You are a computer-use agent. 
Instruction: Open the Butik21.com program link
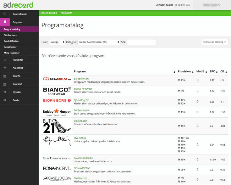(80, 121)
